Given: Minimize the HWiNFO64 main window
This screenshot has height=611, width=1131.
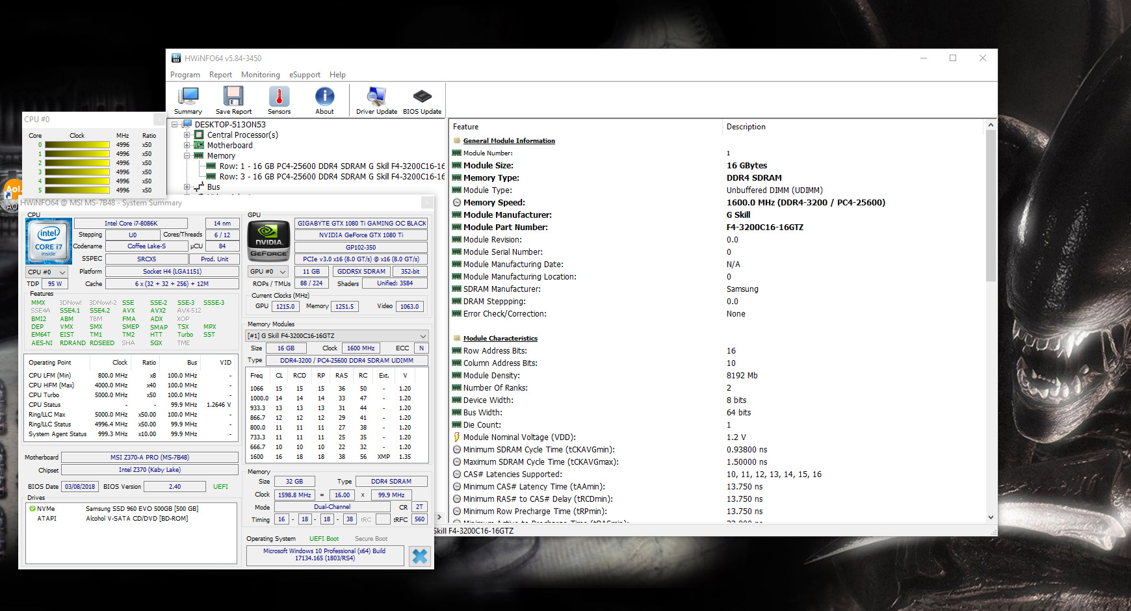Looking at the screenshot, I should 923,58.
